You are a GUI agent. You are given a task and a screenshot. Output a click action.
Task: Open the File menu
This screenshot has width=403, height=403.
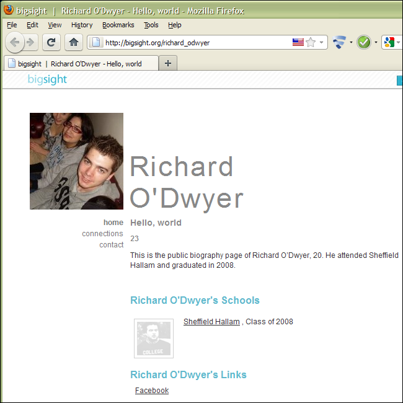[x=12, y=25]
